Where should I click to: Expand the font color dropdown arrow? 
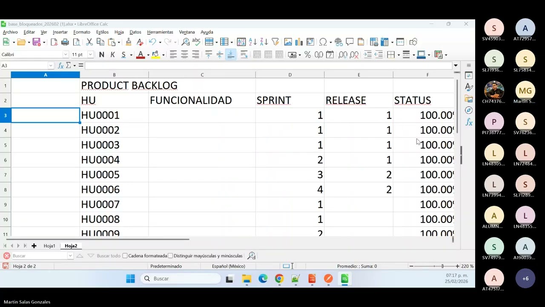tap(148, 55)
